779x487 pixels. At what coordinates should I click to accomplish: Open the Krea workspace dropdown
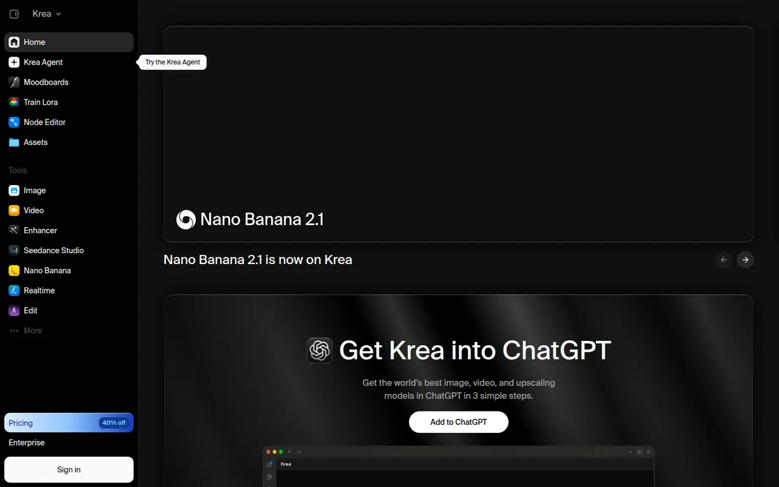click(47, 14)
